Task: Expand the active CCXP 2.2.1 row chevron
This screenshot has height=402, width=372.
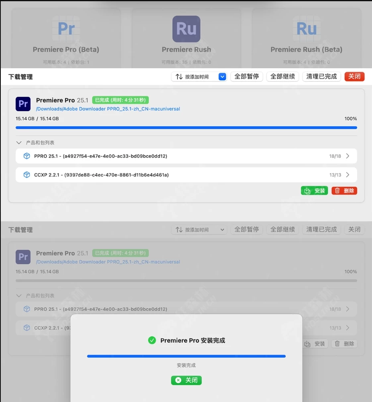Action: 348,175
